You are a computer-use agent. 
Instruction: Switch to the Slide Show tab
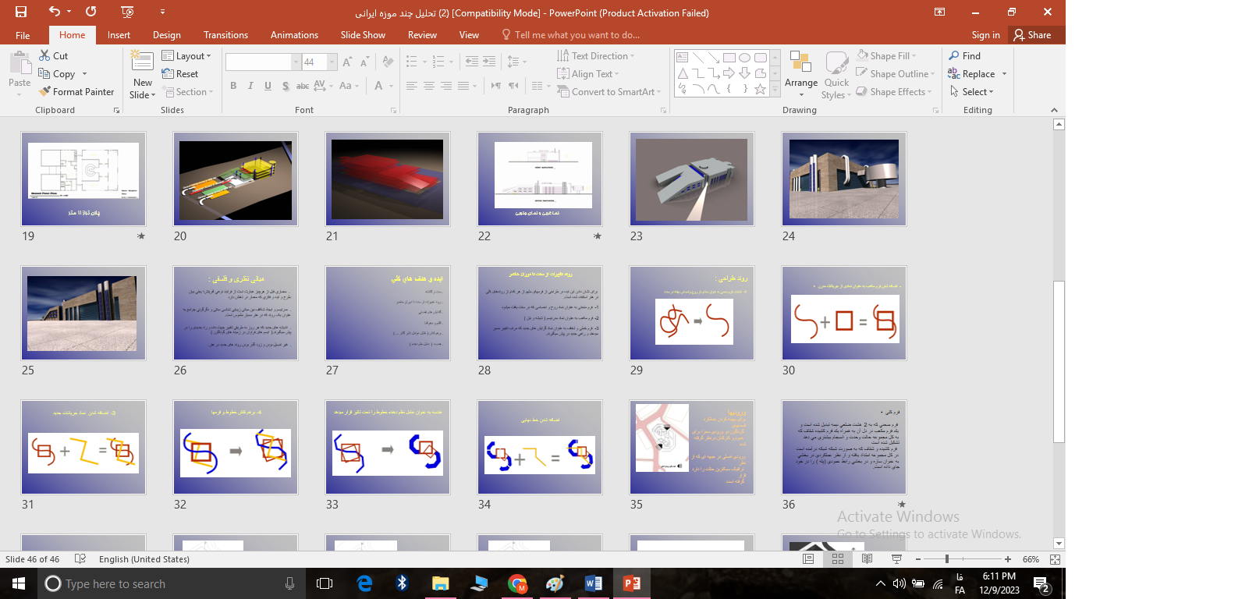363,35
